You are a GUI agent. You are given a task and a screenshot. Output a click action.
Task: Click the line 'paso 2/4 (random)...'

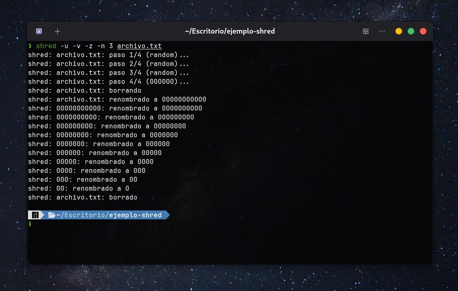point(109,64)
